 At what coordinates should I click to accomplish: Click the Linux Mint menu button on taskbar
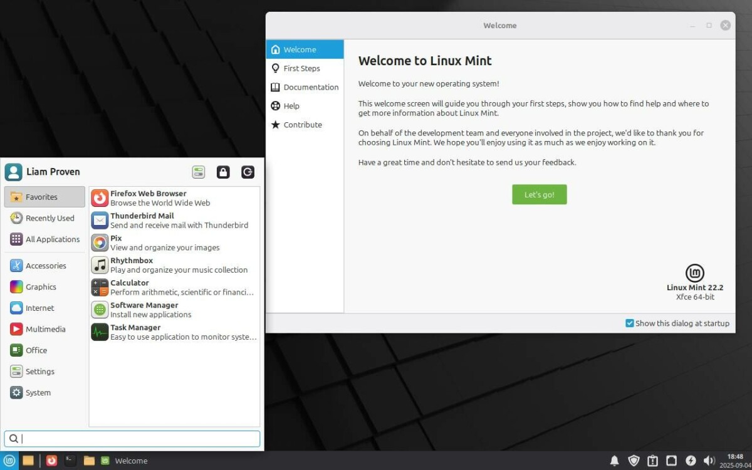pyautogui.click(x=9, y=461)
